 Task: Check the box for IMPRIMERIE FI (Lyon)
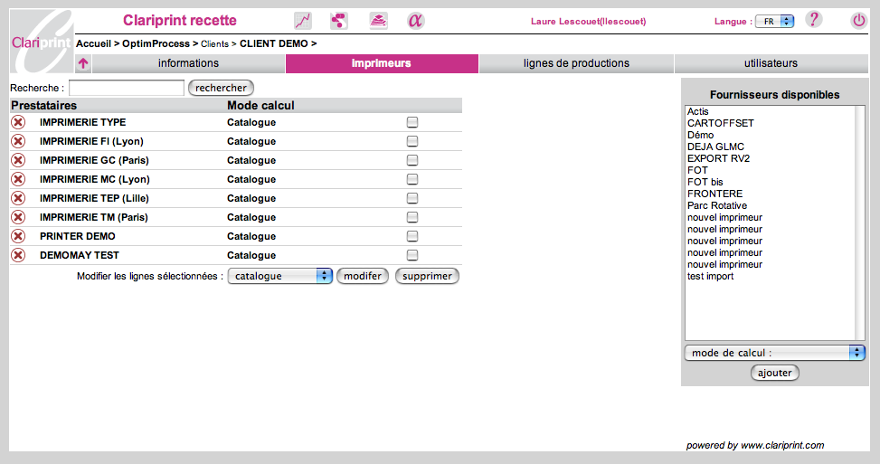coord(412,141)
